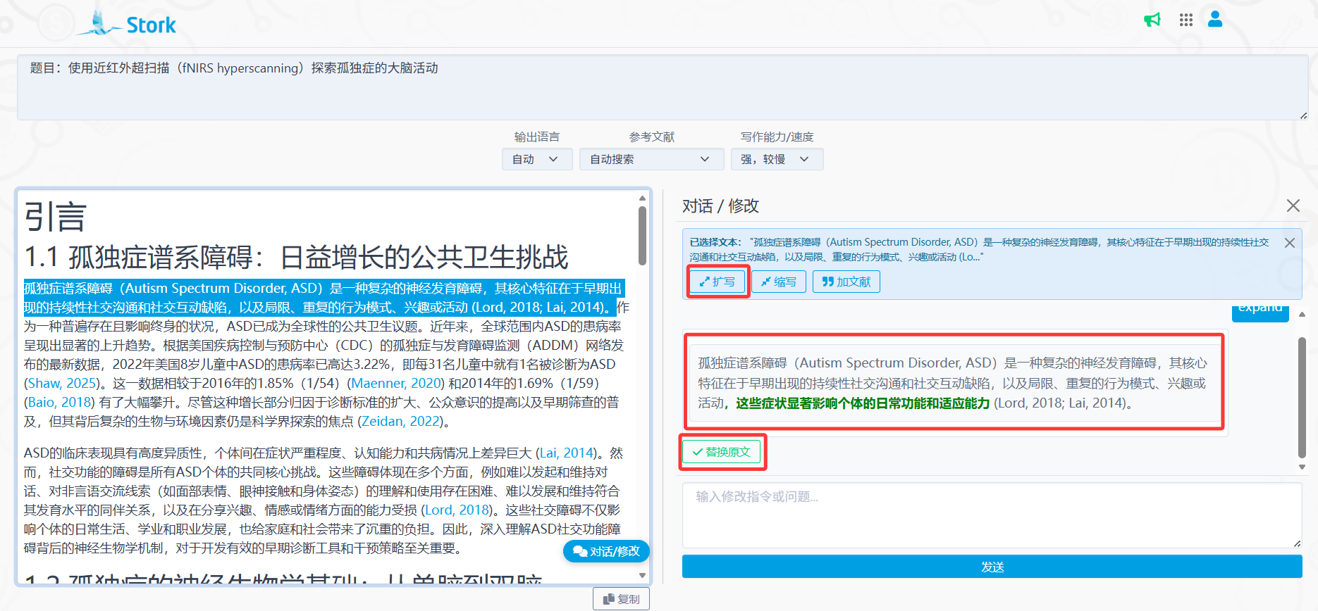Click the 缩写 shorten button
1318x611 pixels.
click(x=779, y=282)
